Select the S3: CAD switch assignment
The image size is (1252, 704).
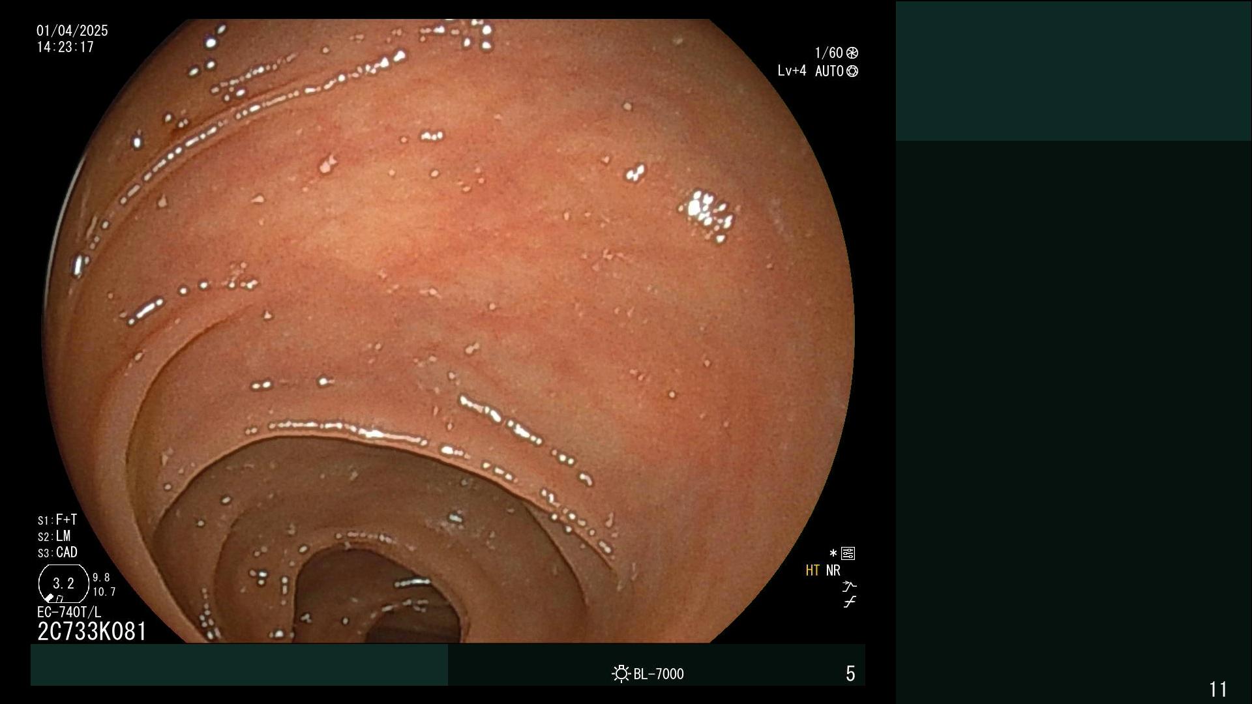pos(57,552)
